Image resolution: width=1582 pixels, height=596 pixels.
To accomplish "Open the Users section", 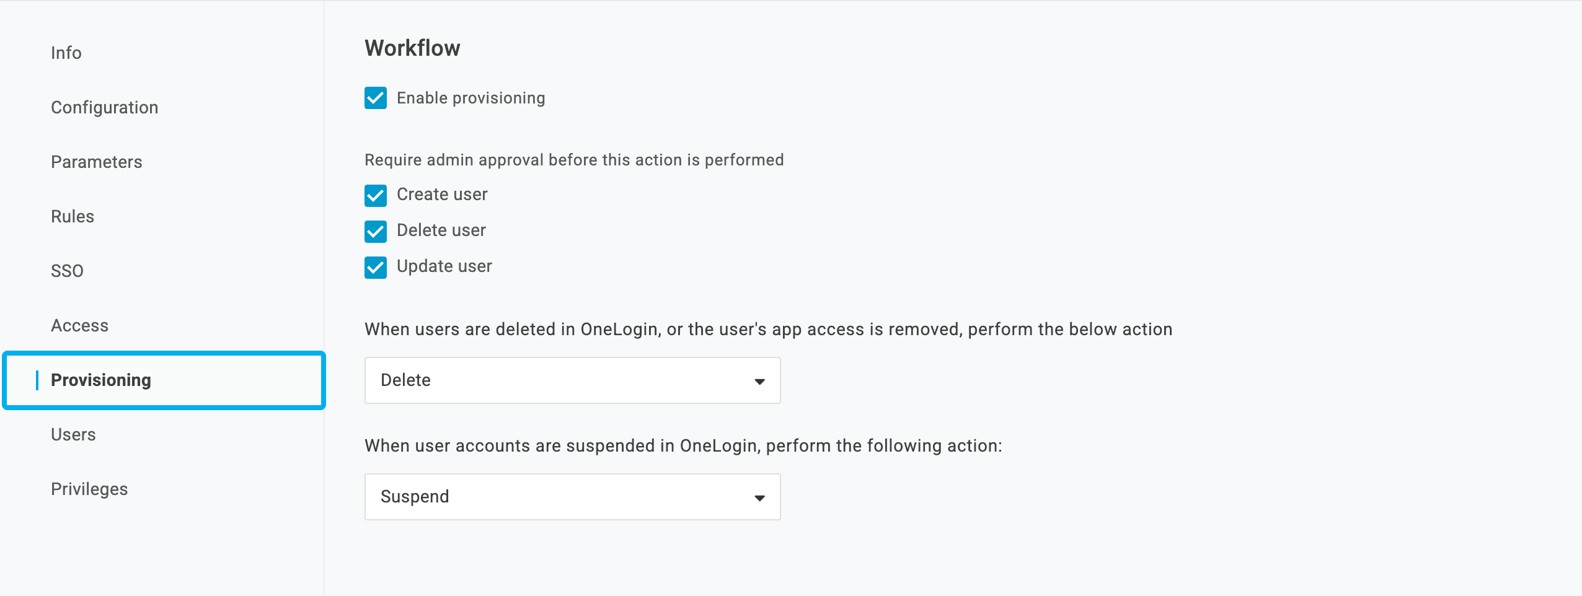I will point(73,434).
